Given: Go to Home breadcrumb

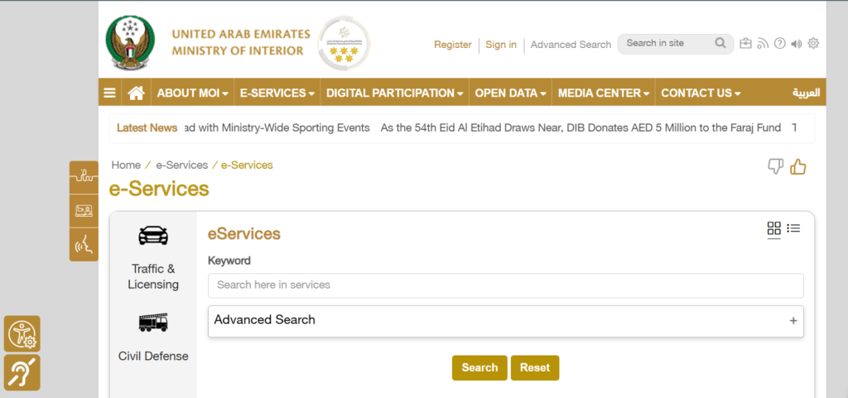Looking at the screenshot, I should coord(126,165).
